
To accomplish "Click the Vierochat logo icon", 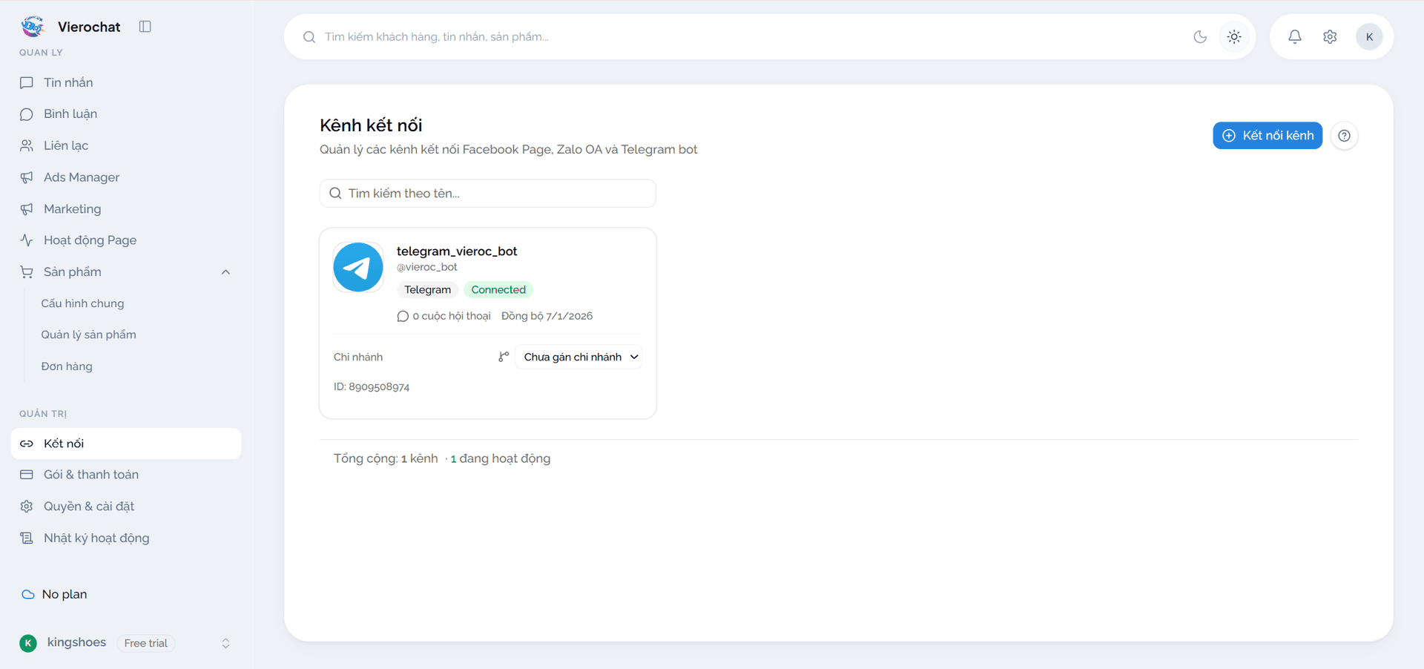I will 33,27.
